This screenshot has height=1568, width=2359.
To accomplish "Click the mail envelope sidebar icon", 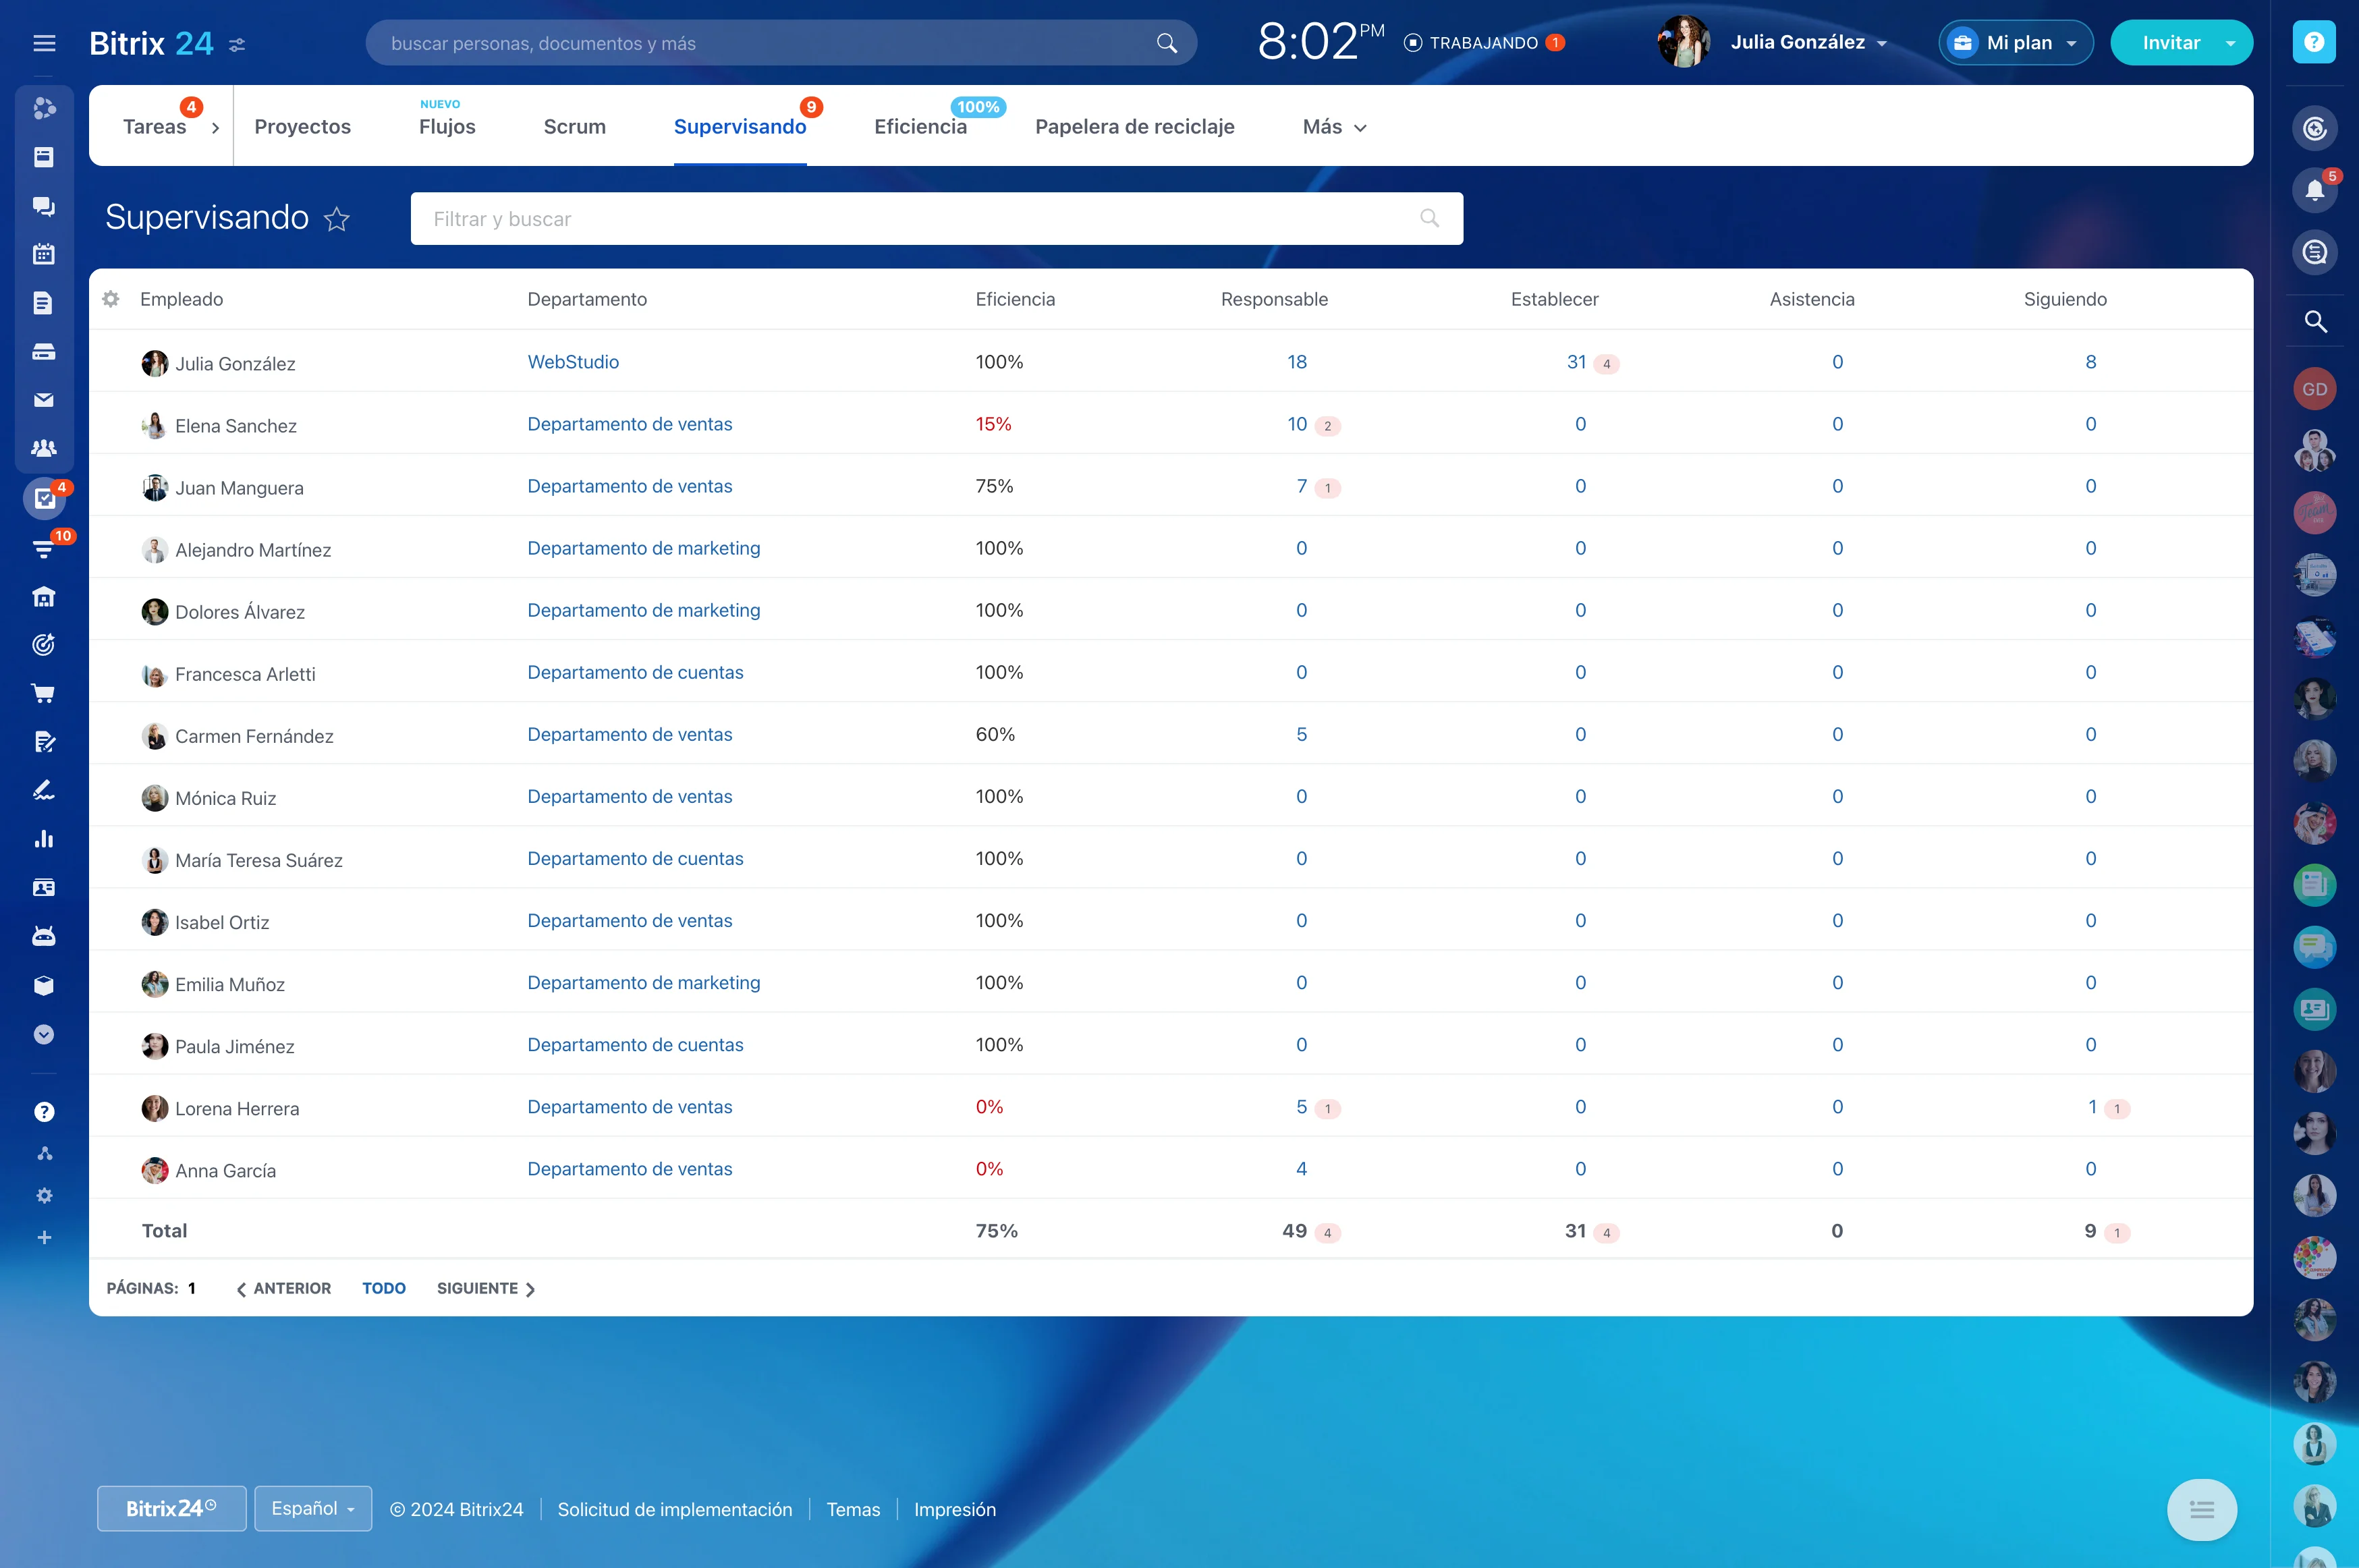I will tap(44, 400).
